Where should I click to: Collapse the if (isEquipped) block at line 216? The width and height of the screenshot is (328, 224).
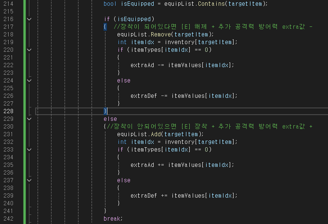[29, 19]
